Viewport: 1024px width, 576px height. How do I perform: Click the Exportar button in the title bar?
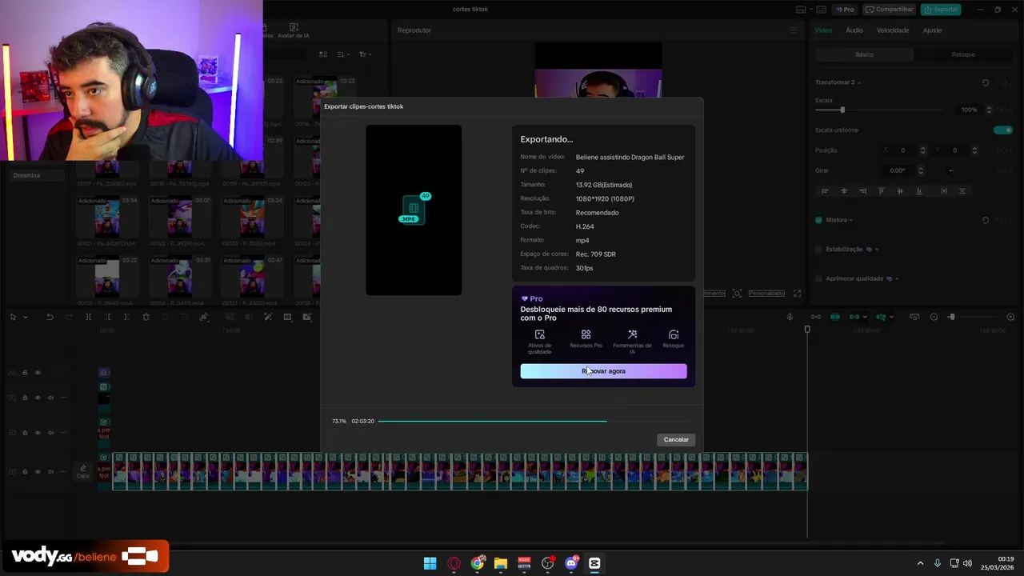click(x=941, y=10)
